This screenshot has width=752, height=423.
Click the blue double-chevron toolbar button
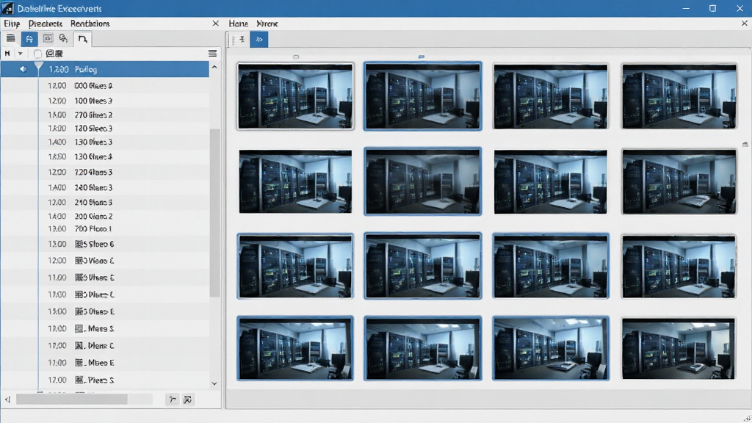pos(259,40)
